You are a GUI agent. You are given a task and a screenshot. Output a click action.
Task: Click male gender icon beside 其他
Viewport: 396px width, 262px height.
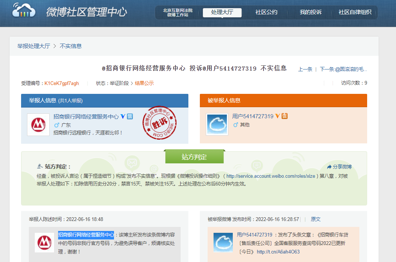236,125
